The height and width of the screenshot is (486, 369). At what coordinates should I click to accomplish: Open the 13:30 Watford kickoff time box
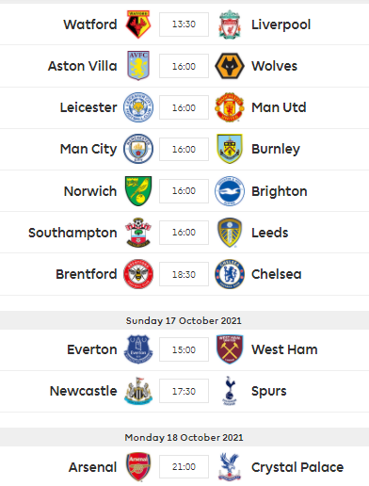(184, 24)
